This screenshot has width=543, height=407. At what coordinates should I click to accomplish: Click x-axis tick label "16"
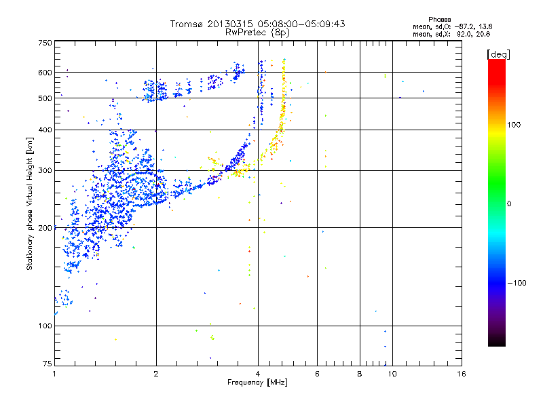tap(462, 374)
